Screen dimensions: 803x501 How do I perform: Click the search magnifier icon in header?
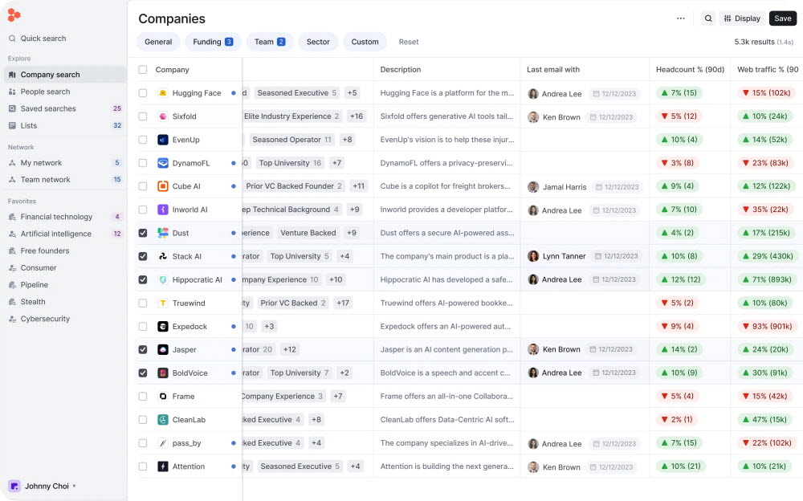point(708,18)
